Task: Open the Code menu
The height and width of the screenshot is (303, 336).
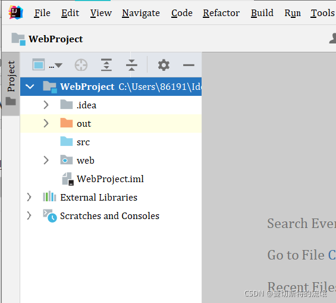Action: pyautogui.click(x=182, y=13)
